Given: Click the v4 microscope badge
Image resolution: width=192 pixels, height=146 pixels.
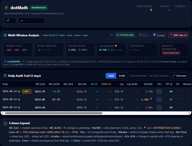Looking at the screenshot, I should pyautogui.click(x=143, y=35).
